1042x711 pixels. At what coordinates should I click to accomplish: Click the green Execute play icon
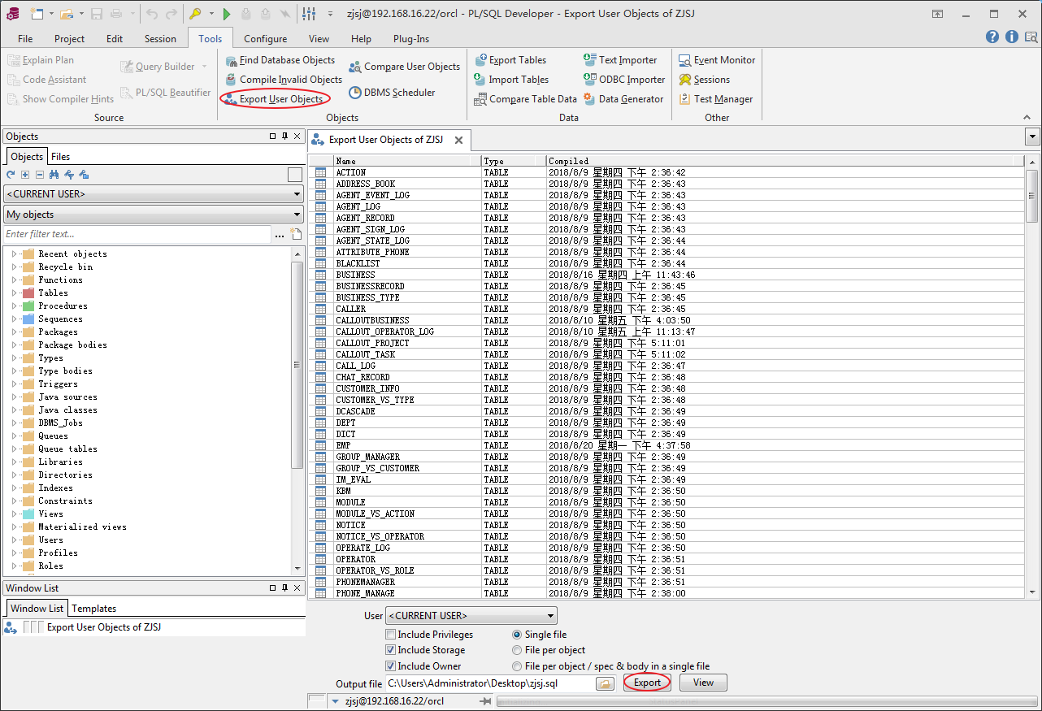(x=227, y=14)
